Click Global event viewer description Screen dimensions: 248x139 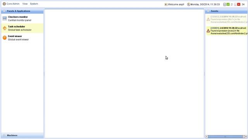(18, 39)
